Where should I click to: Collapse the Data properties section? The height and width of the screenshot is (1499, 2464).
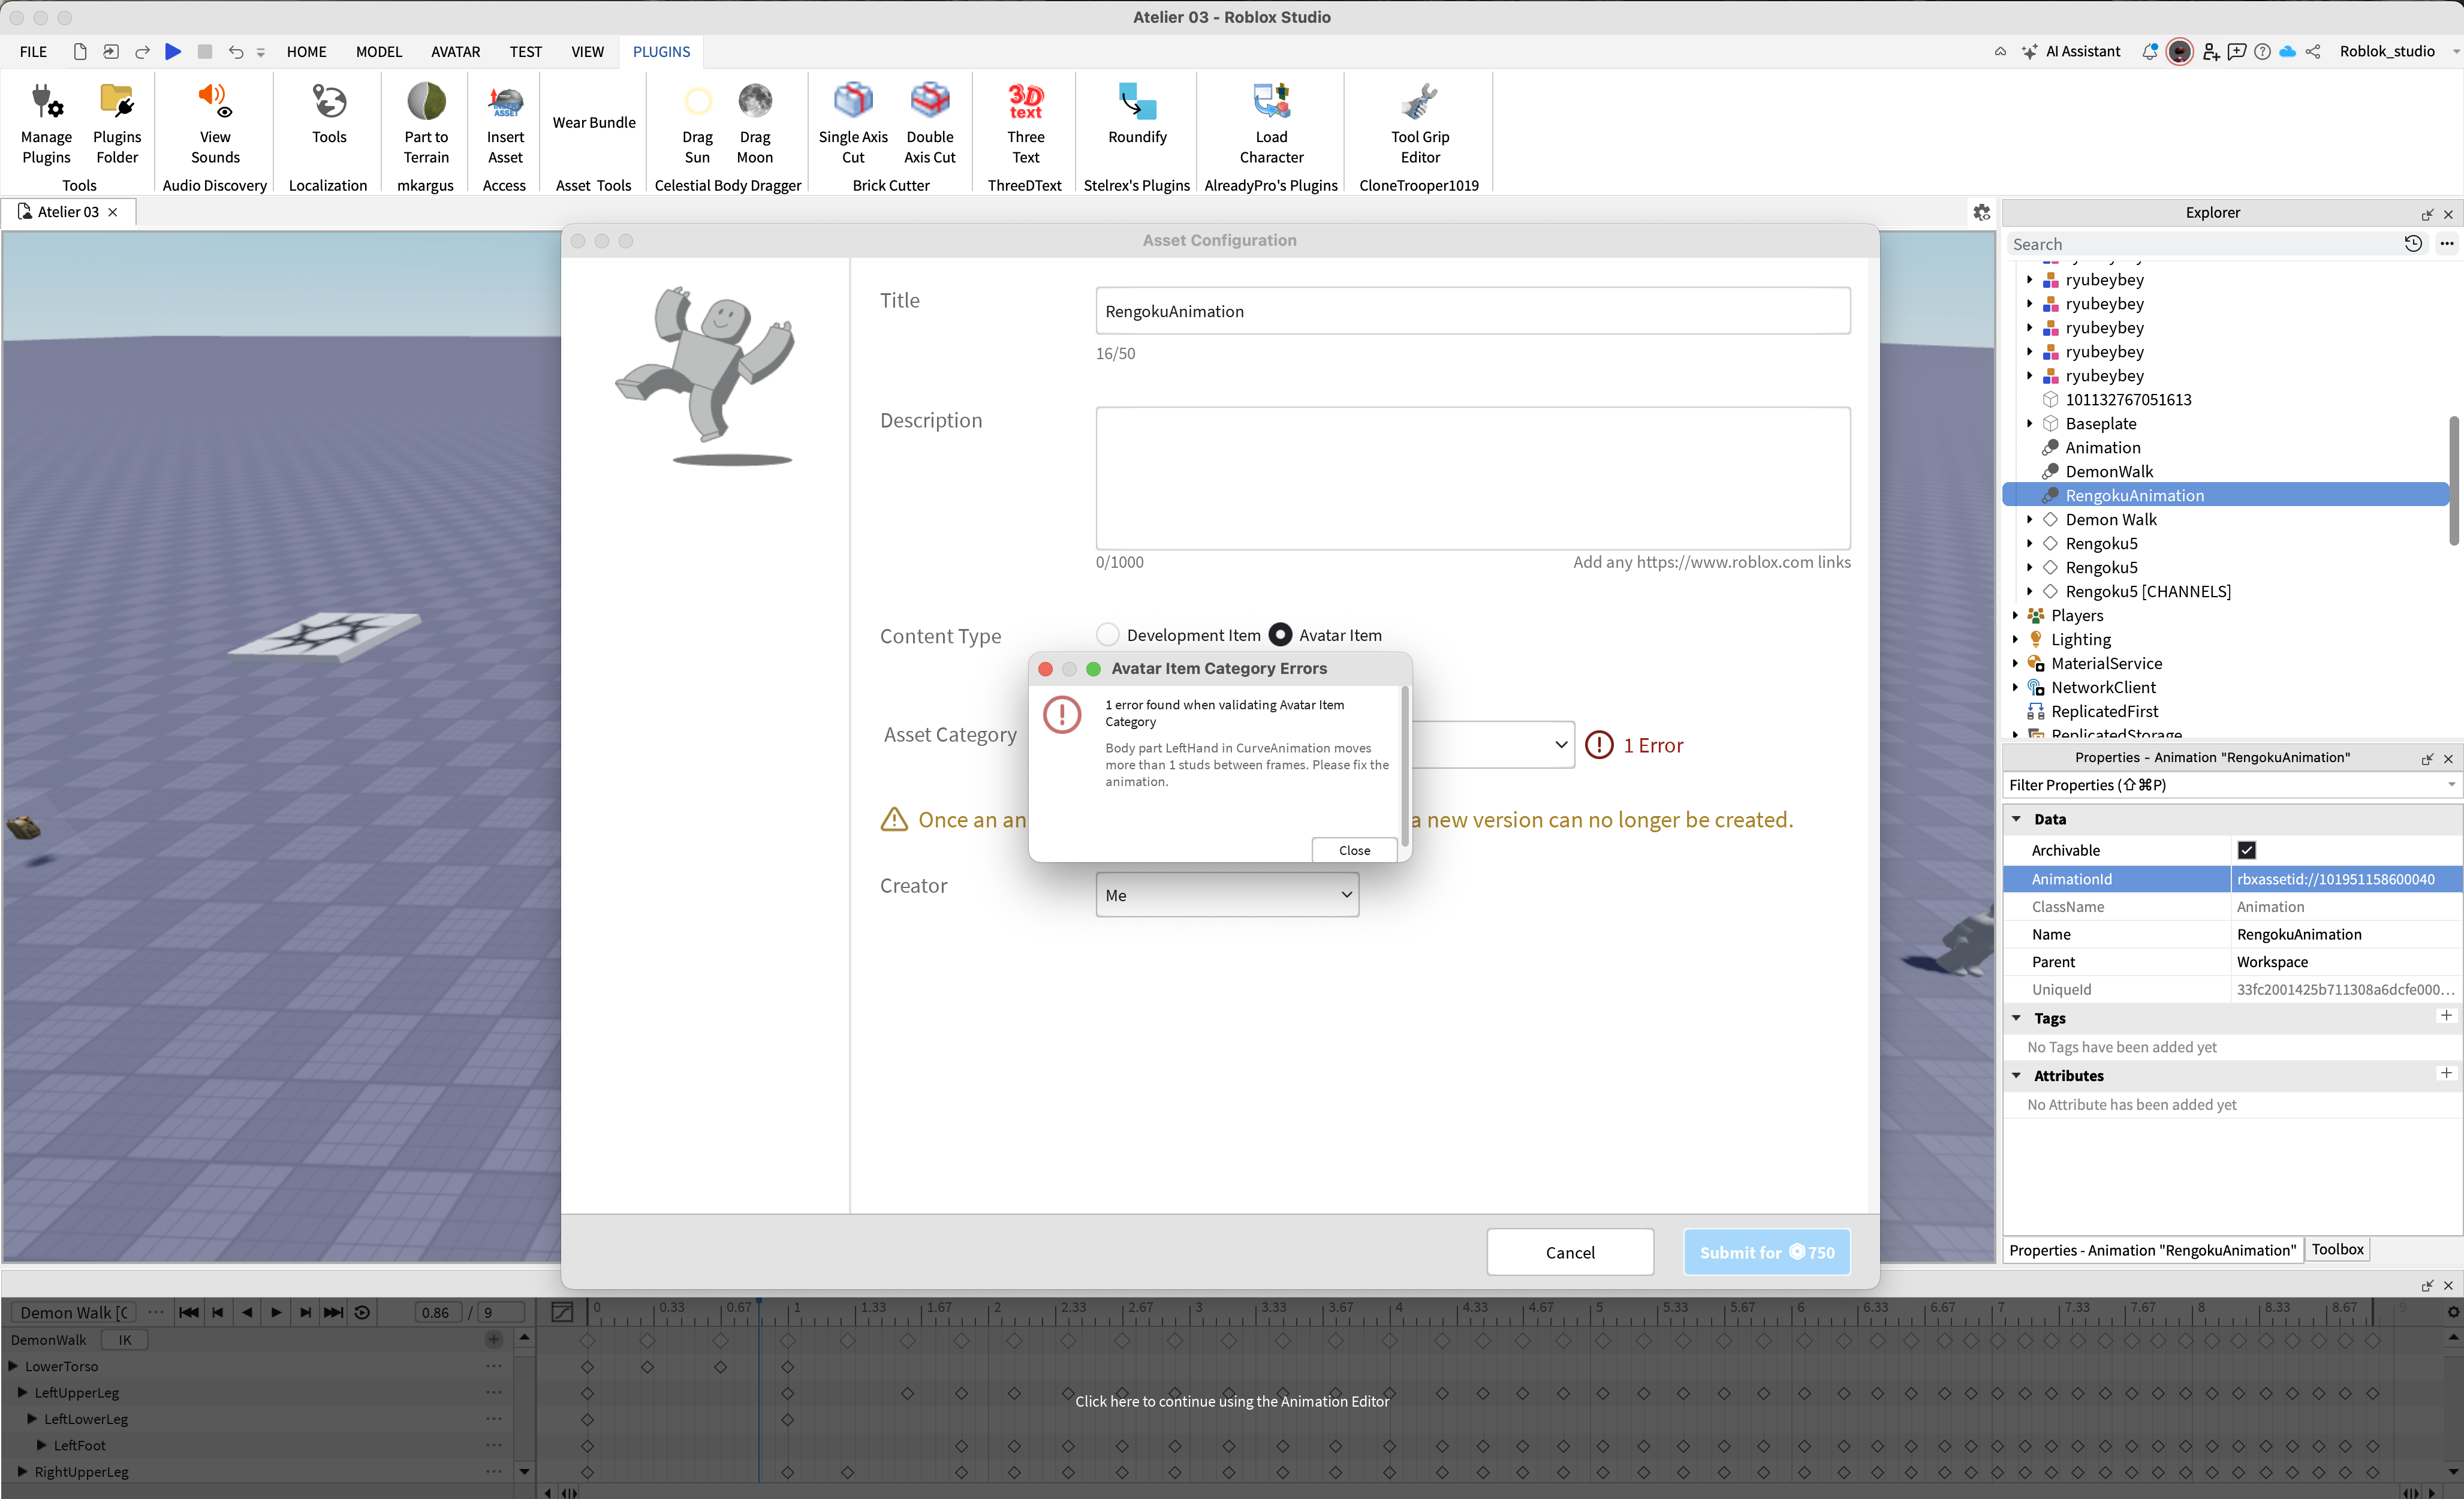coord(2017,819)
